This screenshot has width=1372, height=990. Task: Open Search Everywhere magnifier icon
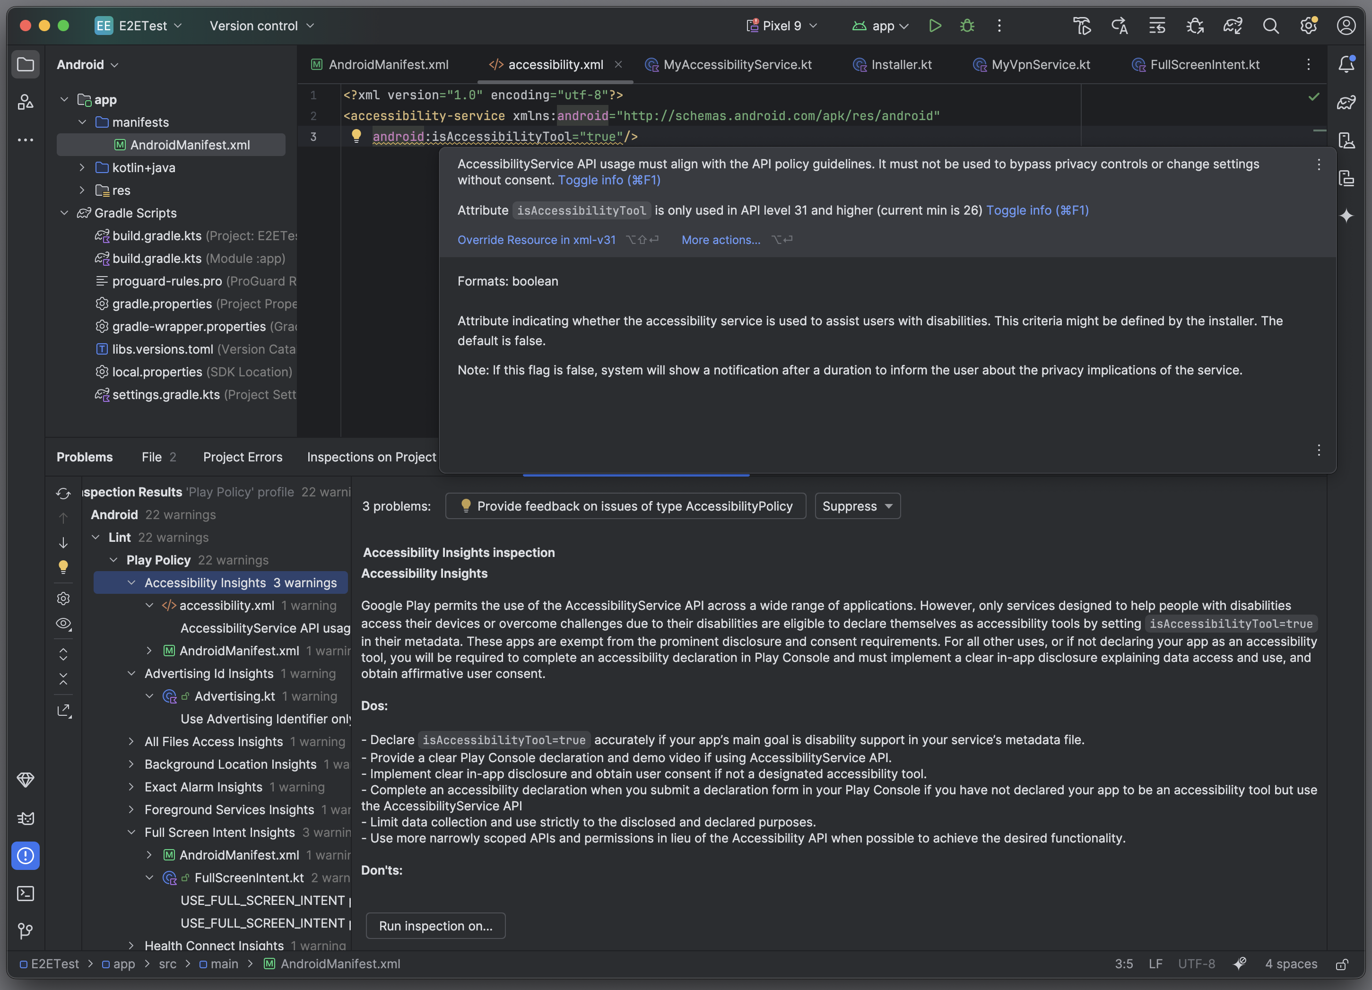pos(1270,26)
